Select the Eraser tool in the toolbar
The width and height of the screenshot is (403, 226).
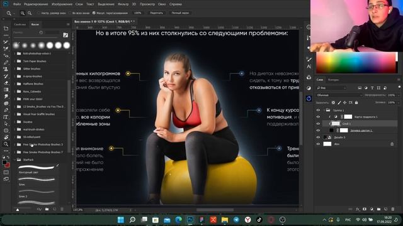tap(6, 83)
